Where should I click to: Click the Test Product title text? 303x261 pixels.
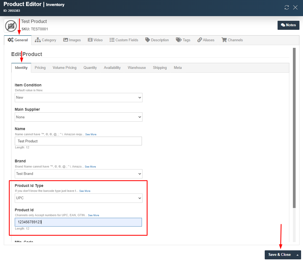click(34, 21)
